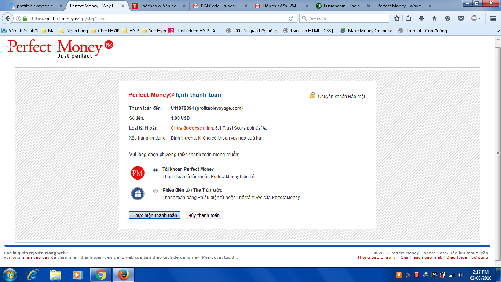
Task: Open 500 câu giao tiếp tiếng bookmark
Action: coord(253,31)
